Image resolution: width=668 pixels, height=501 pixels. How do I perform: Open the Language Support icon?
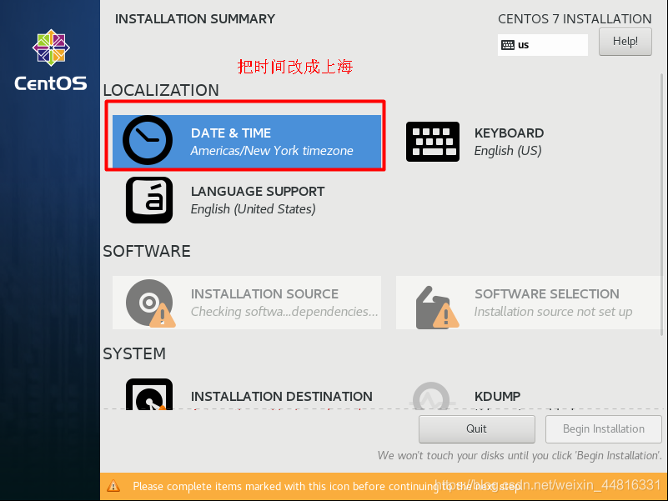(x=149, y=200)
